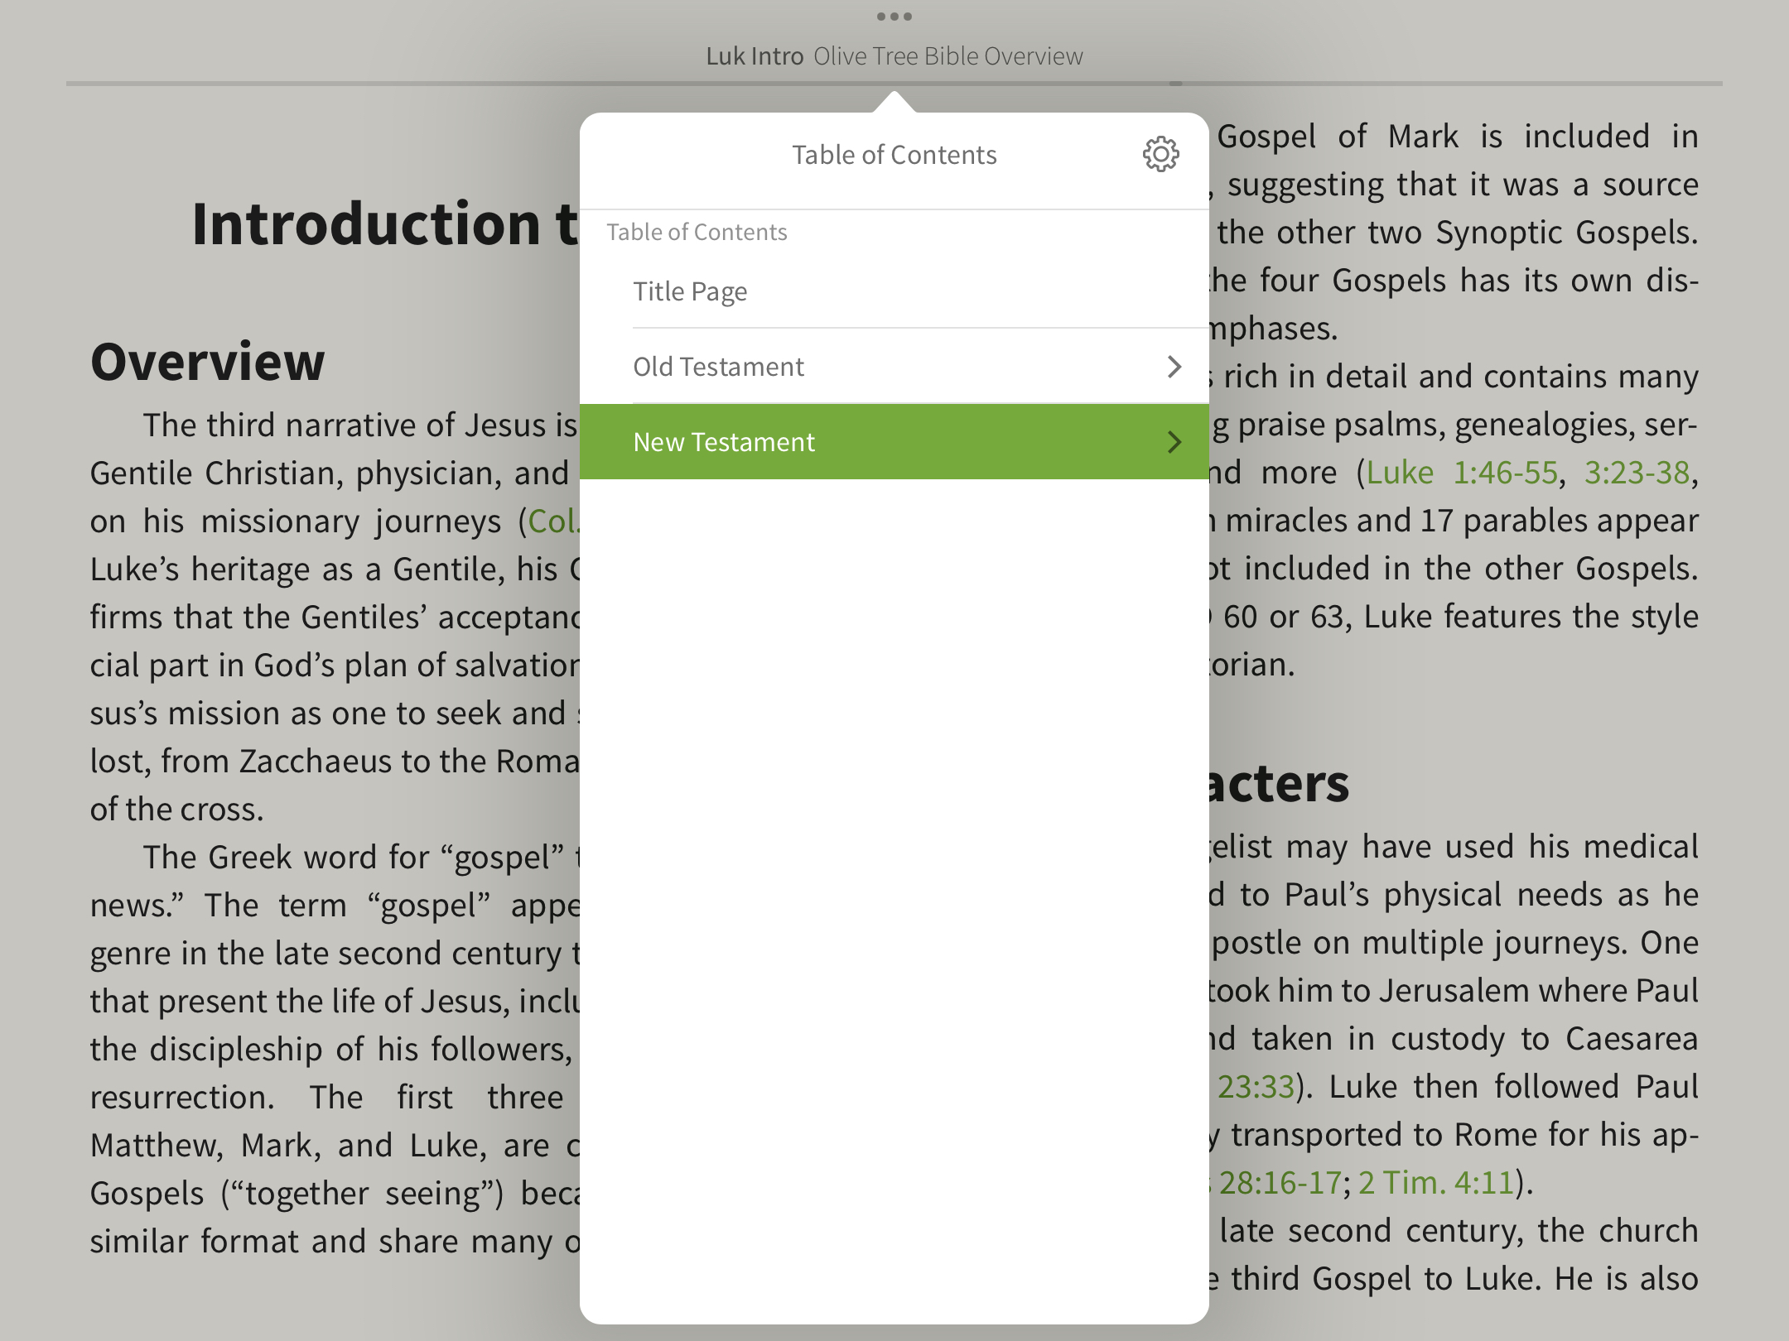The image size is (1789, 1341).
Task: Open the 23:33 verse link
Action: pos(1255,1086)
